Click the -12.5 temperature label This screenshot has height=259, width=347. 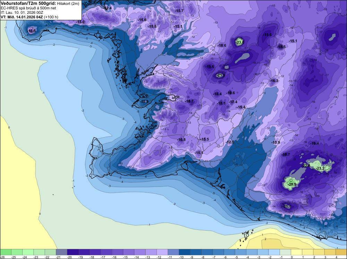[230, 142]
